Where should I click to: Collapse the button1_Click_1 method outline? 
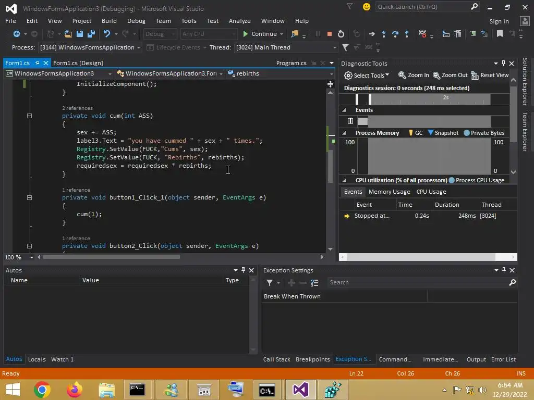(x=29, y=197)
